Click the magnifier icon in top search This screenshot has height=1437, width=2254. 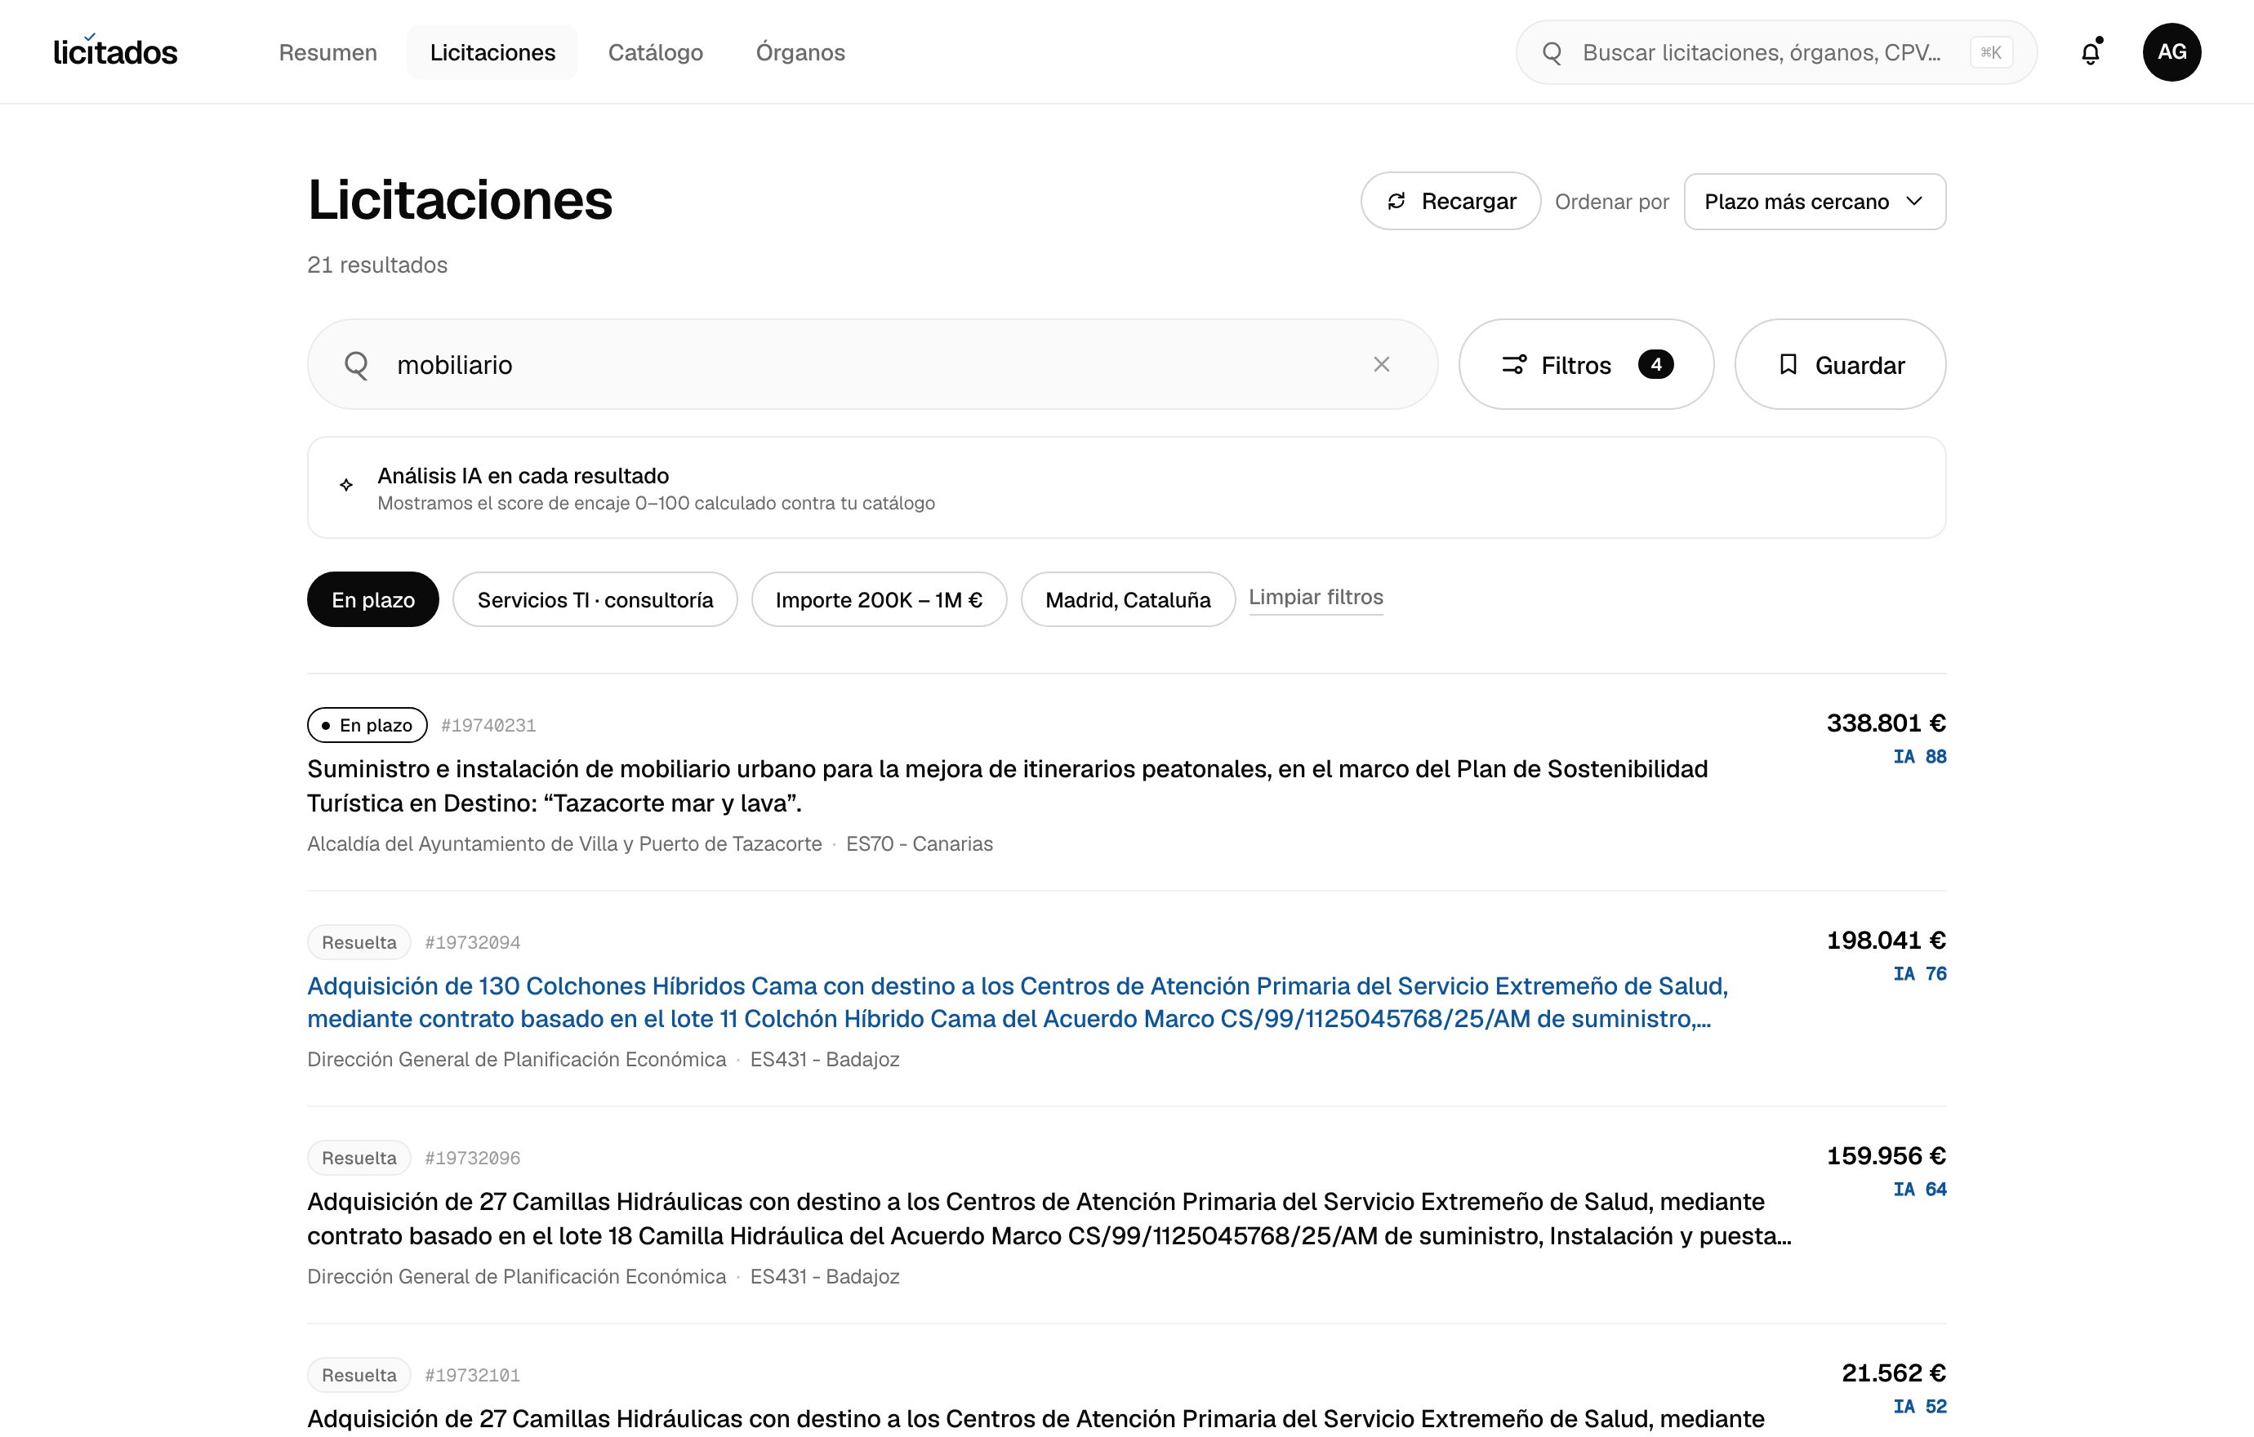point(1552,52)
